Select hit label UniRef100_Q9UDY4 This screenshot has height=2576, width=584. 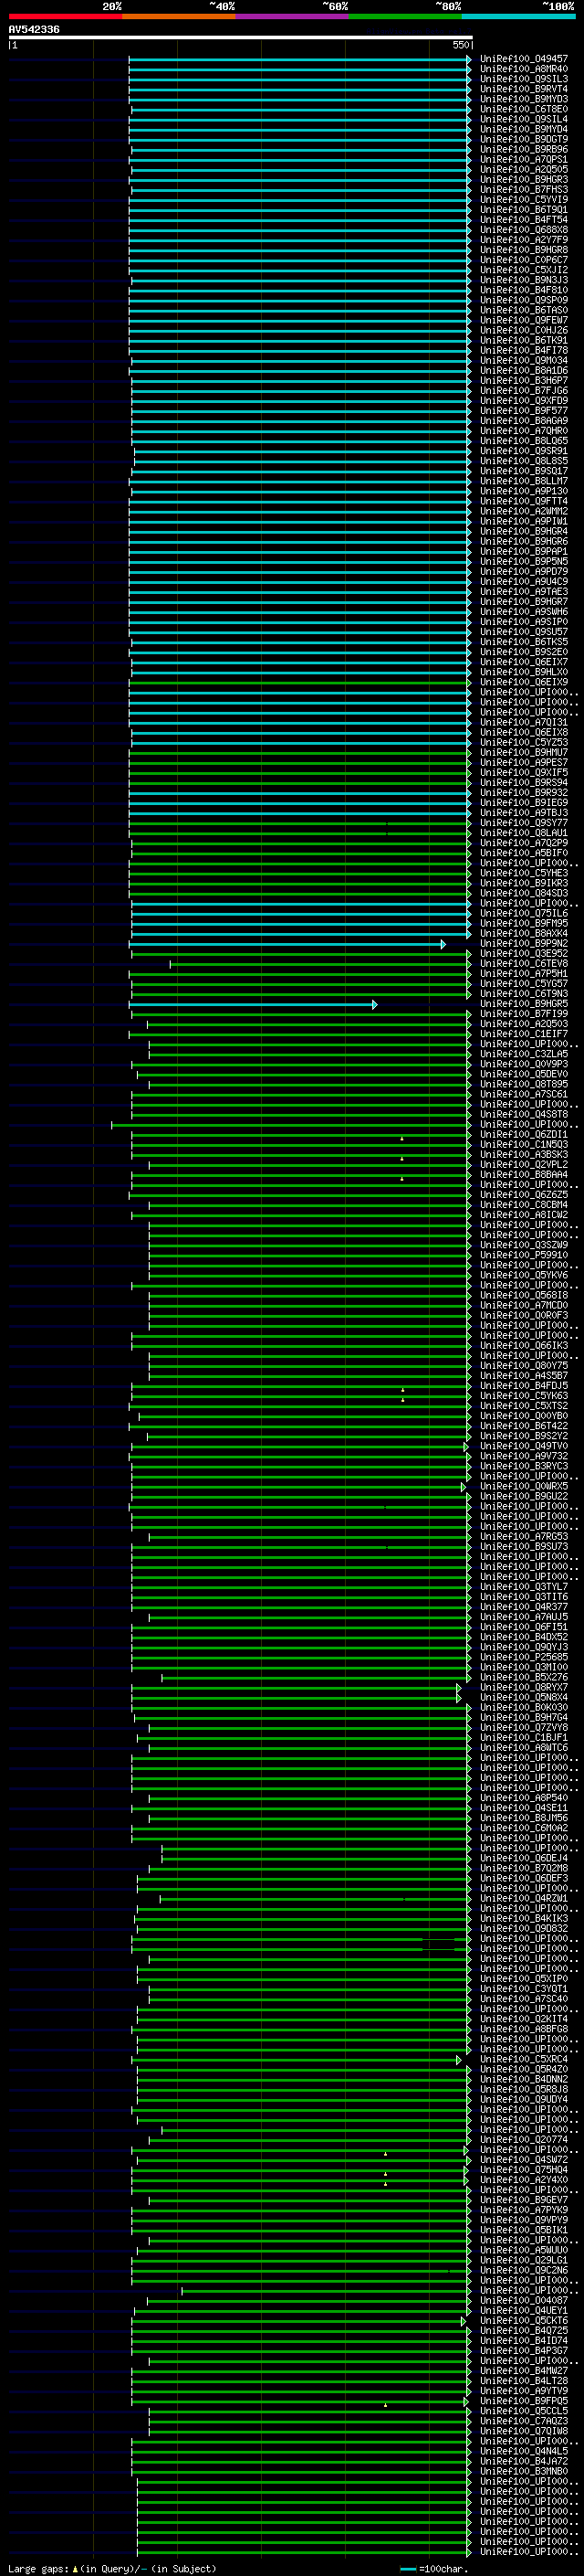524,2099
